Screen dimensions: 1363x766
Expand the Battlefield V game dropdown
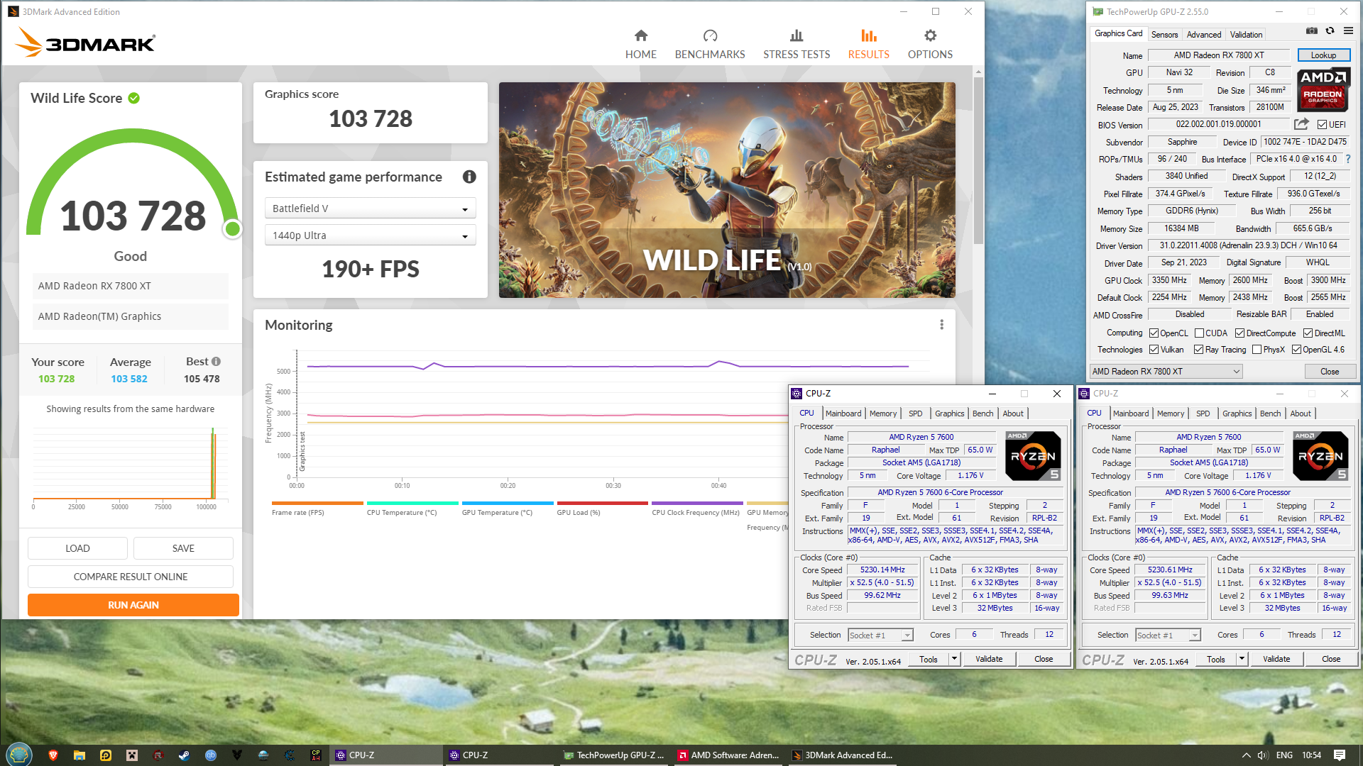point(370,209)
